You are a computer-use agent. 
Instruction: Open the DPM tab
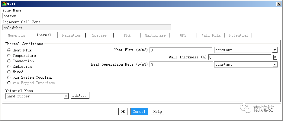point(127,35)
